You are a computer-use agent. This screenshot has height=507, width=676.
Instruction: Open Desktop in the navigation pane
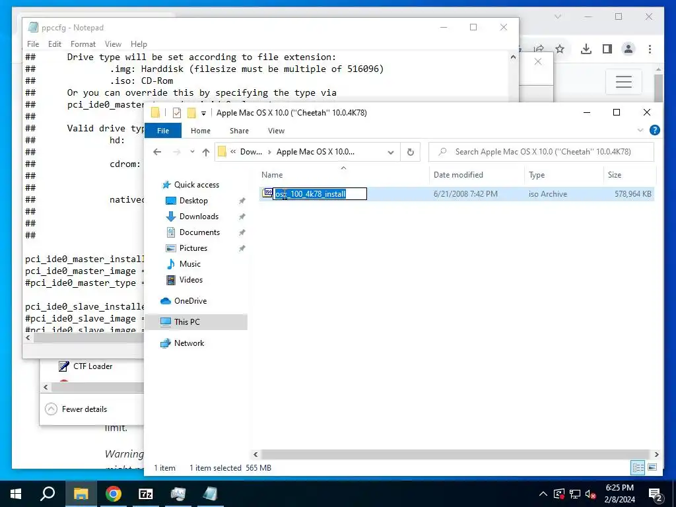[193, 201]
